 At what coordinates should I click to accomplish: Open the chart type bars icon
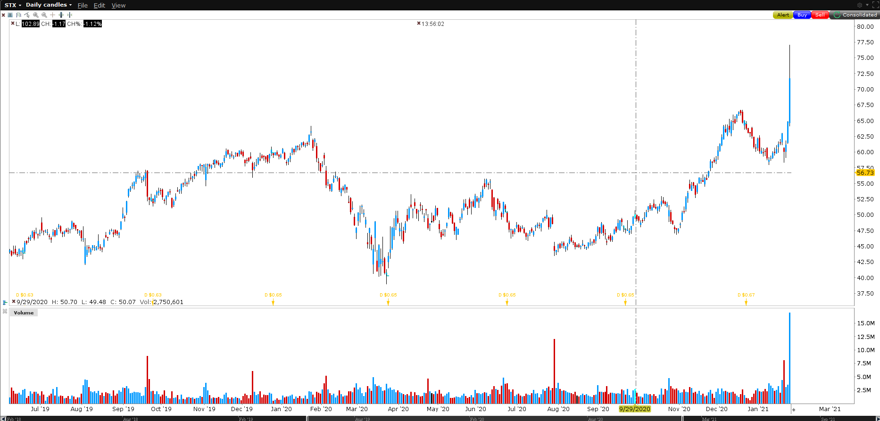(x=18, y=15)
